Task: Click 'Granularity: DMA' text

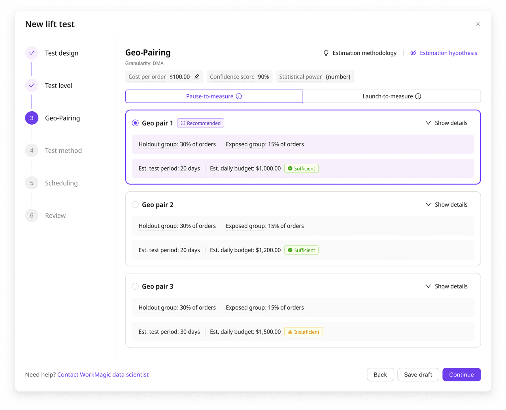Action: tap(144, 63)
